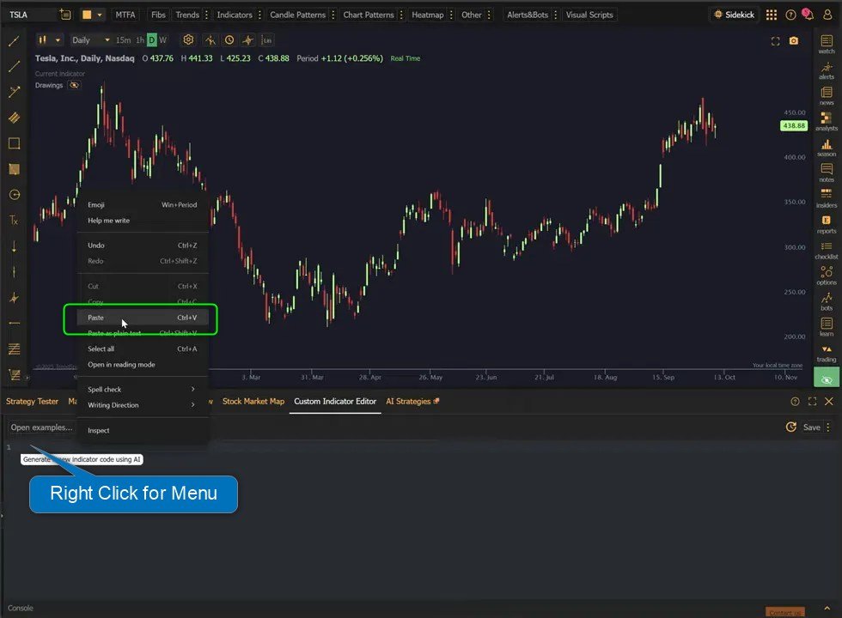842x618 pixels.
Task: Click the TSLA ticker symbol field
Action: (x=31, y=15)
